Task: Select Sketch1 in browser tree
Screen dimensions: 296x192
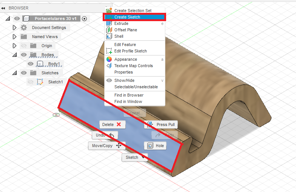Action: tap(55, 82)
